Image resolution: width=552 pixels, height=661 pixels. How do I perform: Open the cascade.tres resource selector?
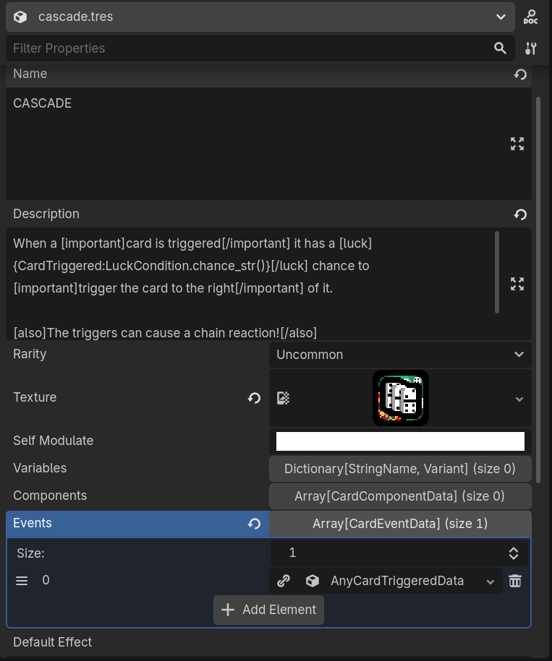(259, 17)
